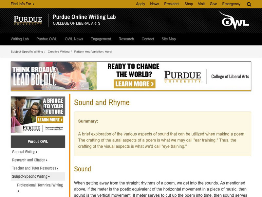
Task: Expand Teacher and Tutor Resources
Action: [x=35, y=168]
